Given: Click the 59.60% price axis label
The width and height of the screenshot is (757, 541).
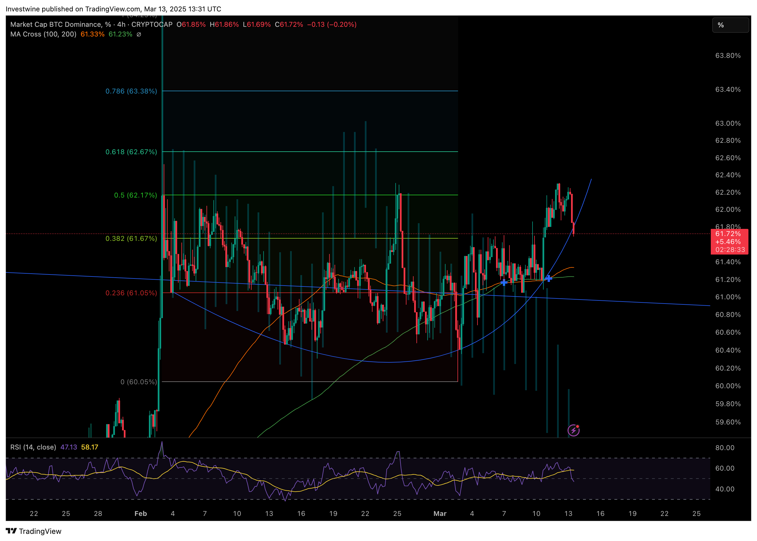Looking at the screenshot, I should coord(728,422).
